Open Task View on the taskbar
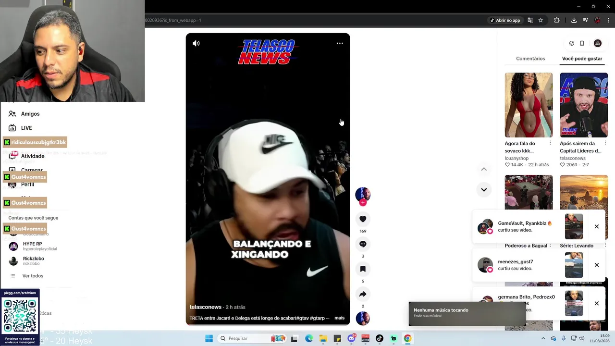The image size is (615, 346). click(x=294, y=338)
